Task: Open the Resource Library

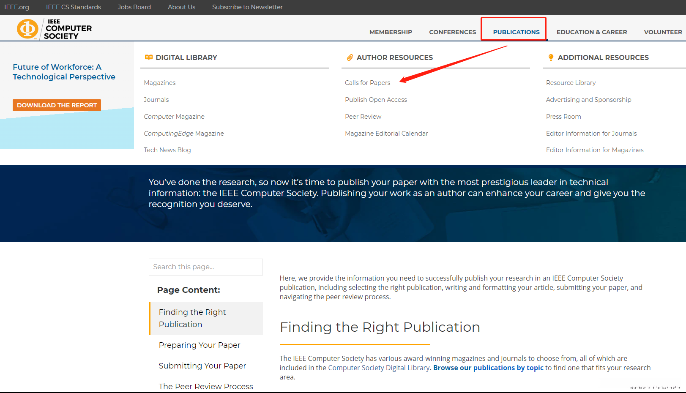Action: [571, 83]
